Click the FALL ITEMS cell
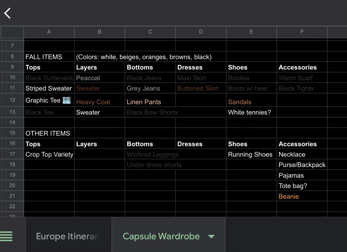This screenshot has height=252, width=347. click(x=44, y=57)
